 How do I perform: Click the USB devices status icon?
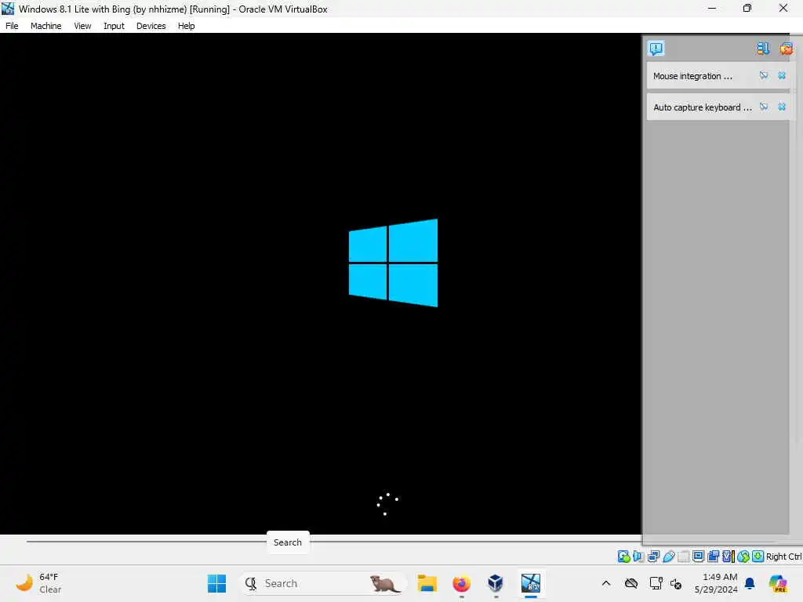pos(668,557)
